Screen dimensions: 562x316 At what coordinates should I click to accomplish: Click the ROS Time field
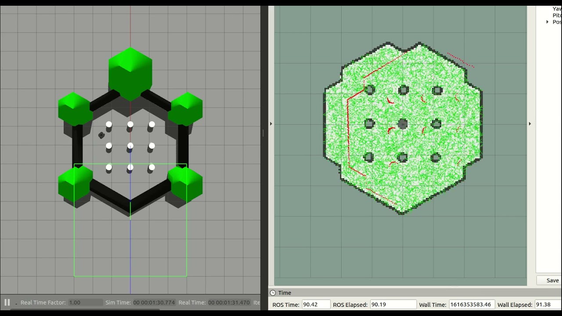coord(316,305)
